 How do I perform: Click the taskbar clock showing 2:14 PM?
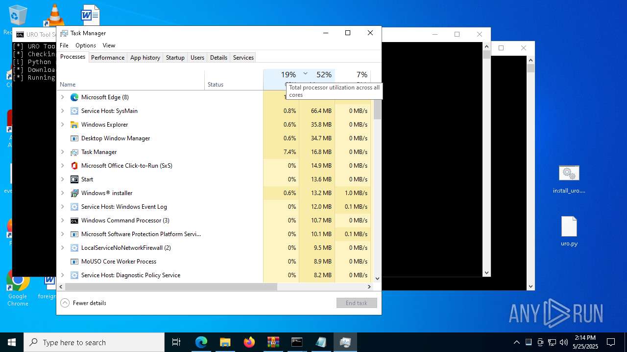585,342
